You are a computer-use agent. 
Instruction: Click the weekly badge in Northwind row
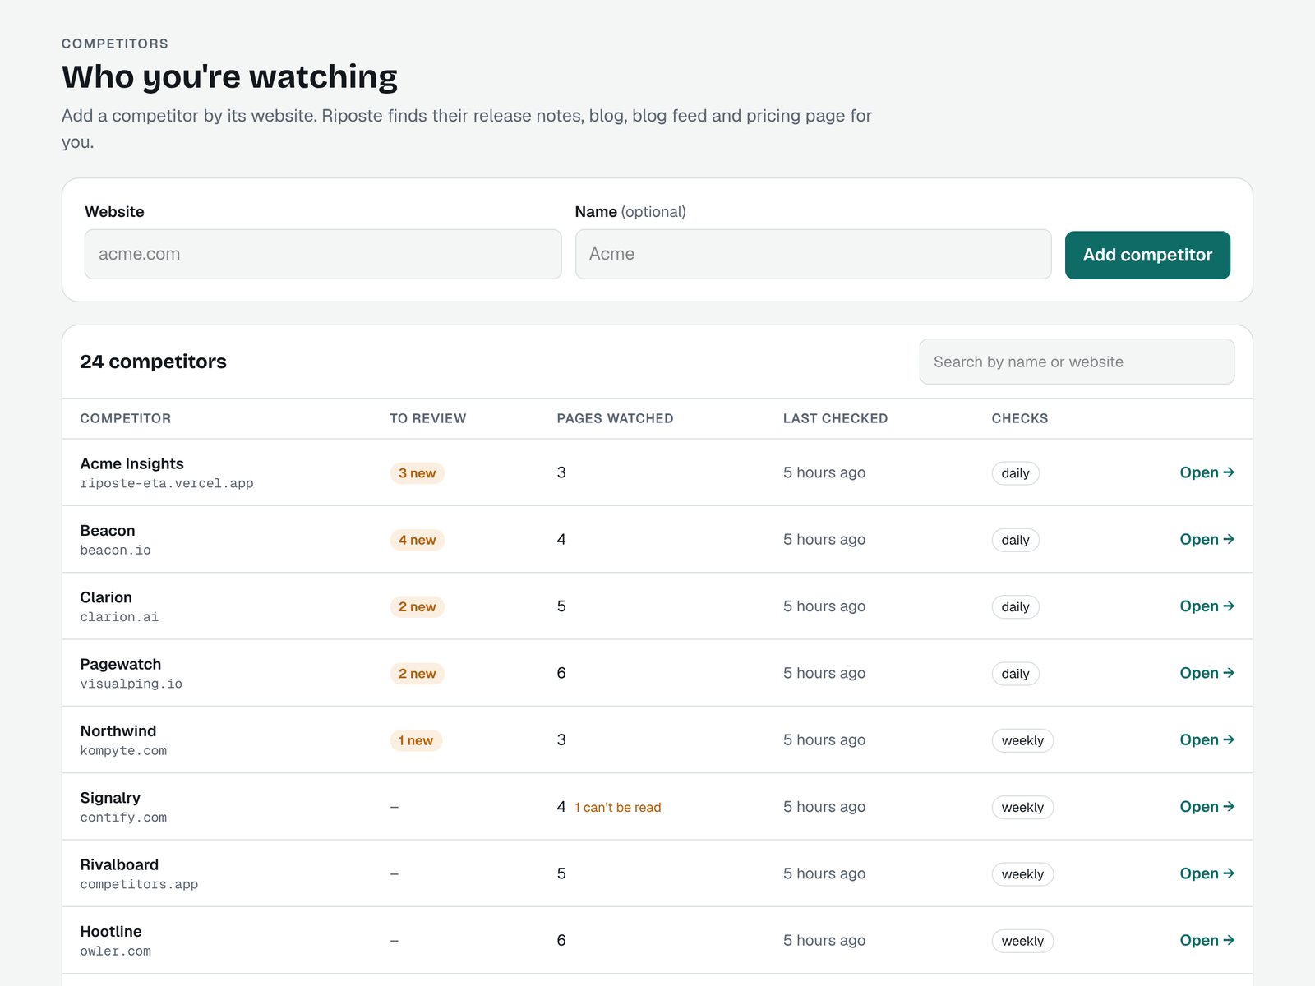coord(1022,740)
